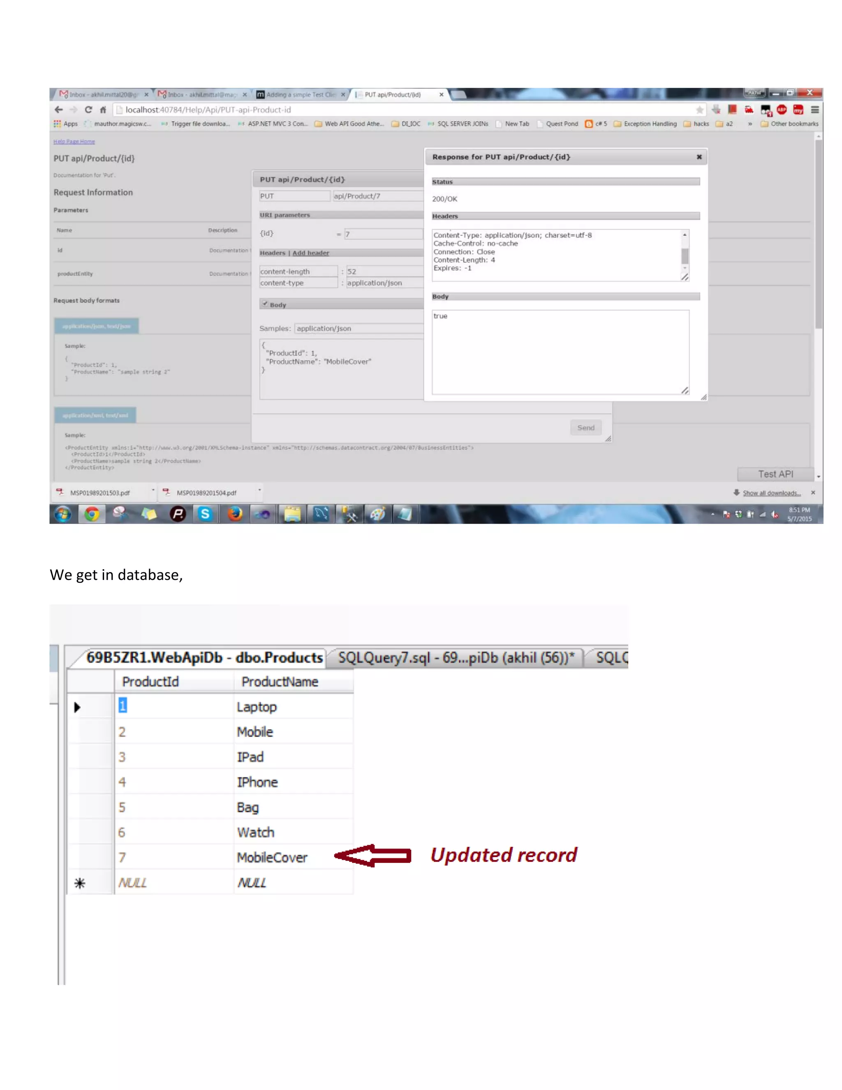This screenshot has width=842, height=1090.
Task: Open Skype from the taskbar
Action: coord(205,514)
